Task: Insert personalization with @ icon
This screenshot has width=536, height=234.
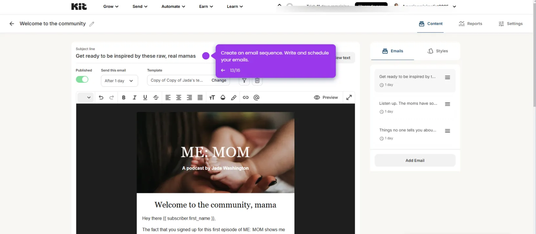Action: (x=256, y=97)
